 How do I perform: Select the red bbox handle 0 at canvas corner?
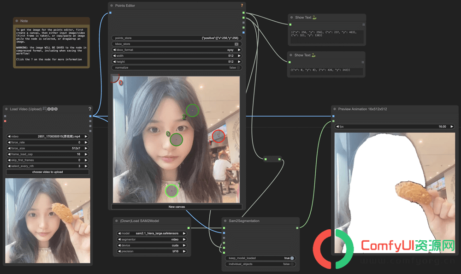pos(115,78)
